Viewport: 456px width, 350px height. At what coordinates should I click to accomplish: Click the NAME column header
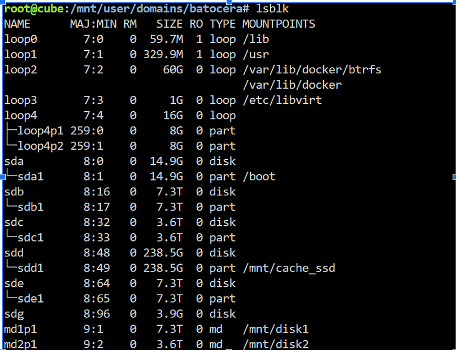17,24
